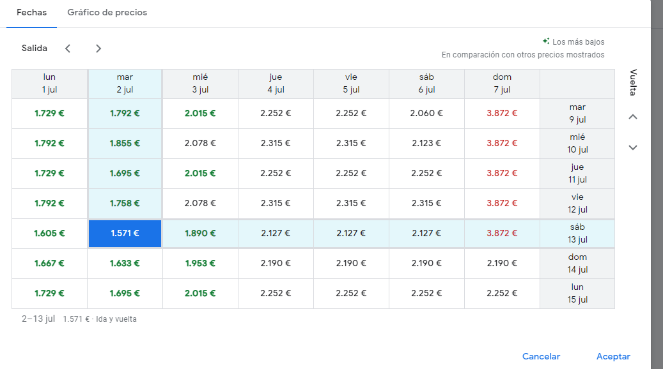Image resolution: width=663 pixels, height=369 pixels.
Task: Choose 2.127 € for 5 jul – 13 jul
Action: pyautogui.click(x=352, y=234)
